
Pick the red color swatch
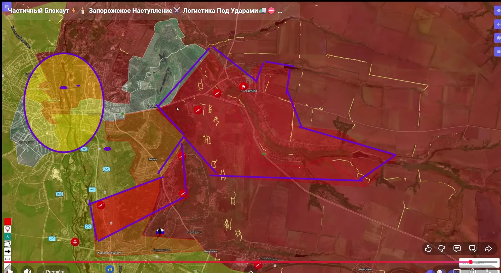[8, 222]
